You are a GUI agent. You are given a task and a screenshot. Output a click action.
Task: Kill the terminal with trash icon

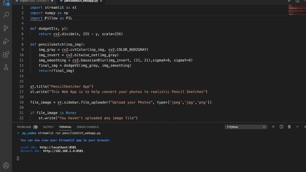pos(289,127)
